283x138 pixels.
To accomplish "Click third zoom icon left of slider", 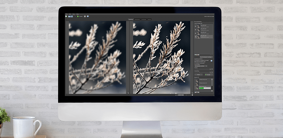I will [x=183, y=95].
